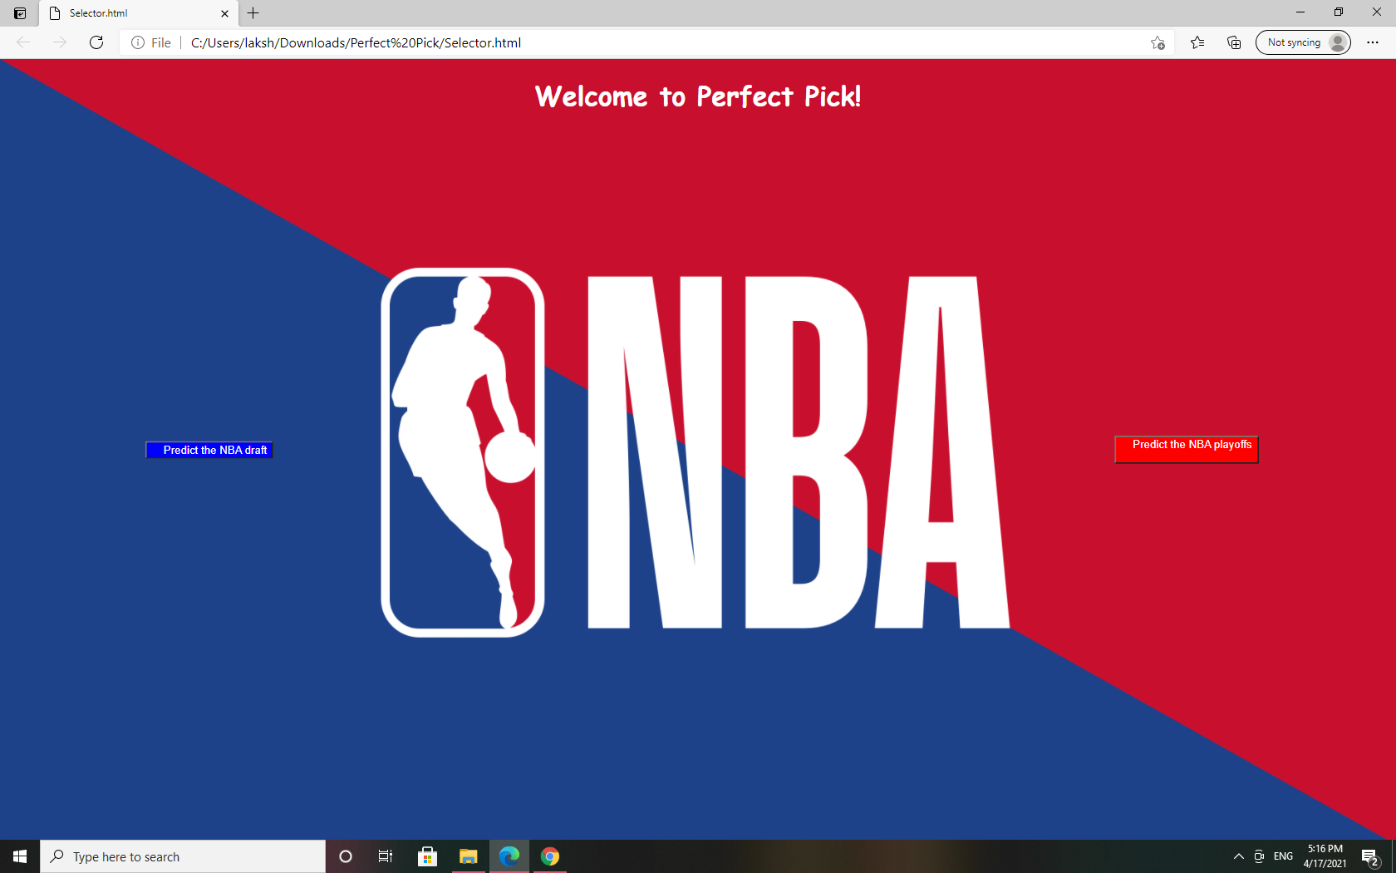Open the Windows Start menu
Screen dimensions: 1396x873
tap(20, 856)
